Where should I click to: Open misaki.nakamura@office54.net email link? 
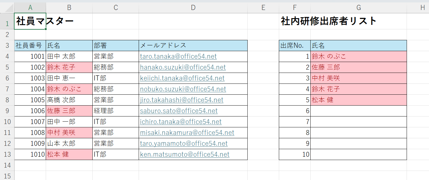pos(187,133)
